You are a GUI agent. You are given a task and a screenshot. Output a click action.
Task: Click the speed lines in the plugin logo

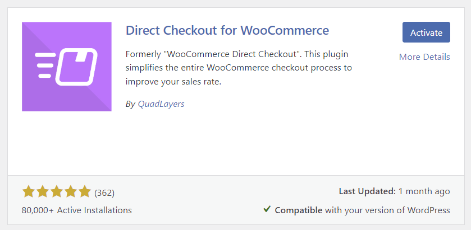44,65
